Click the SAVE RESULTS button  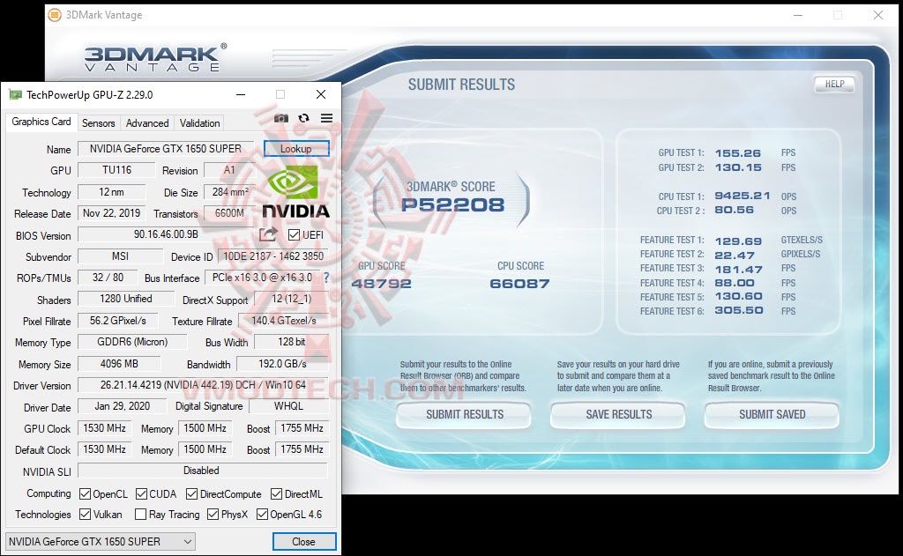(x=618, y=414)
